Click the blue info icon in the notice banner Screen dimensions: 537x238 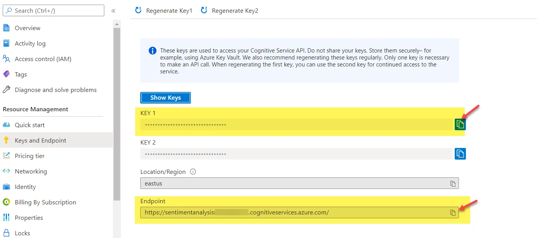tap(153, 51)
